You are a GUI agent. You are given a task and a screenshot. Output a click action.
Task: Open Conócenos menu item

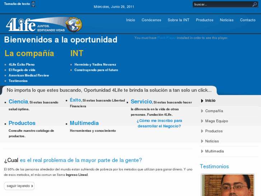[x=151, y=20]
